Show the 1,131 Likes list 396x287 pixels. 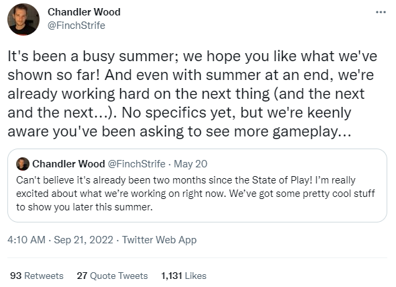click(x=184, y=276)
